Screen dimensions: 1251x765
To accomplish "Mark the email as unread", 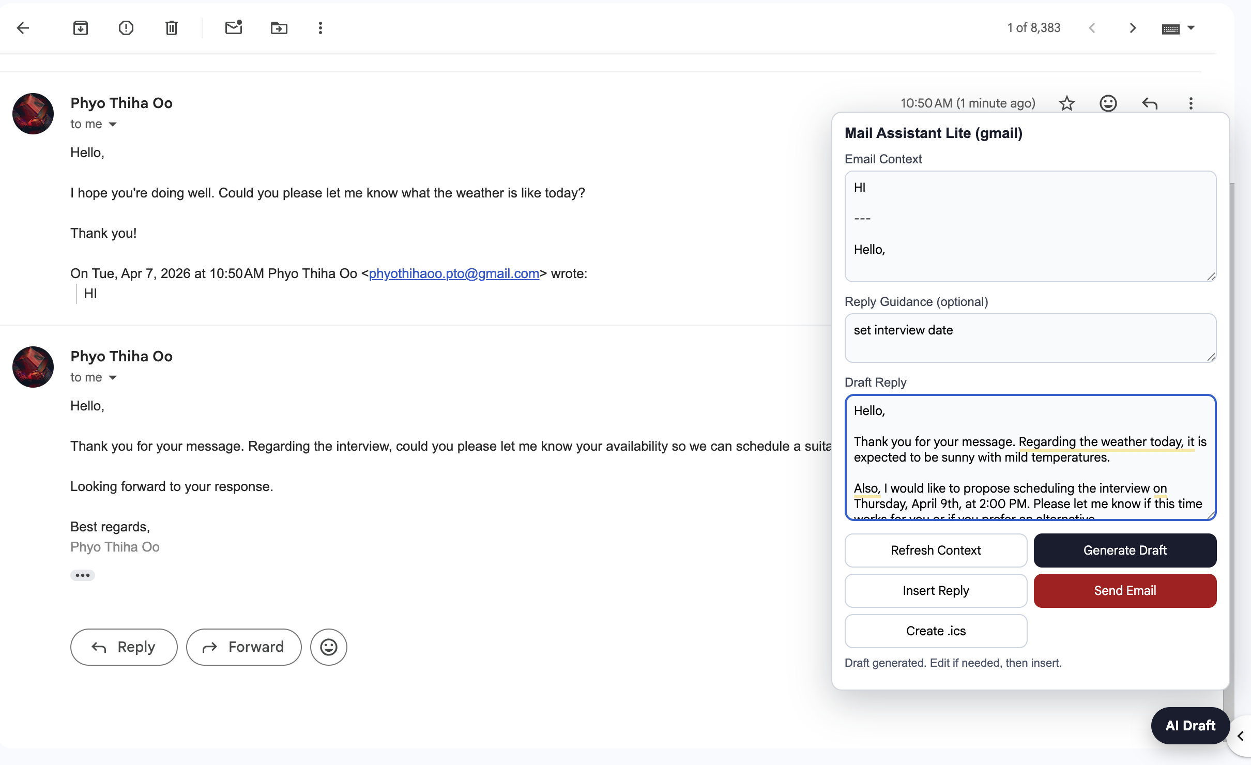I will 234,28.
